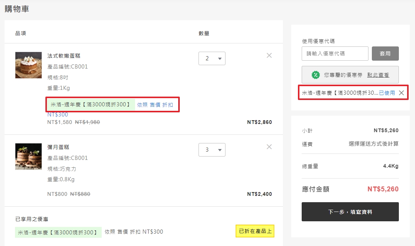The image size is (415, 246).
Task: Open quantity dropdown showing 2 for 法式軟嫩蛋糕
Action: (x=212, y=58)
